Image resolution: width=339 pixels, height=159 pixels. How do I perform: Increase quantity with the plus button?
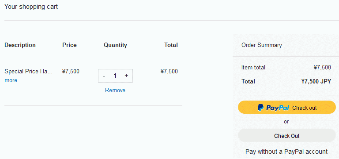(x=127, y=76)
